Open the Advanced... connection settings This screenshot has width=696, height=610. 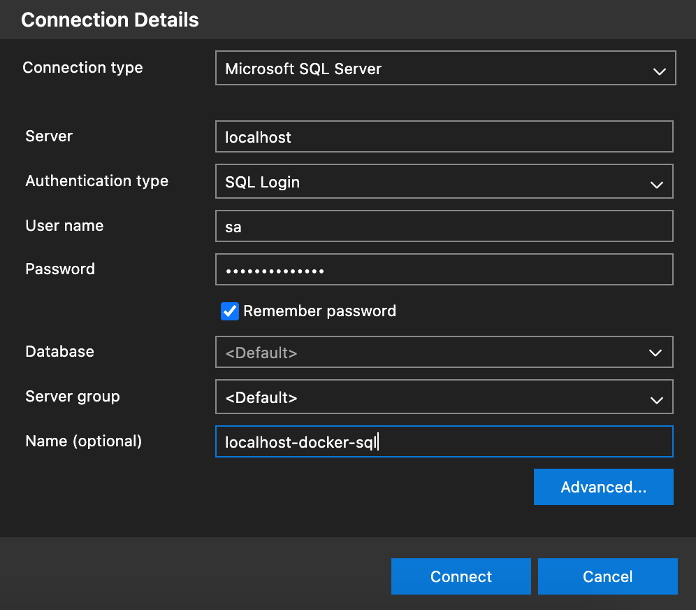click(603, 487)
